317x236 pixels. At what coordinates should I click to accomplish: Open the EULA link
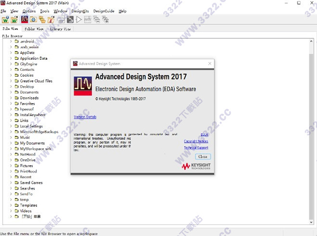(x=204, y=134)
